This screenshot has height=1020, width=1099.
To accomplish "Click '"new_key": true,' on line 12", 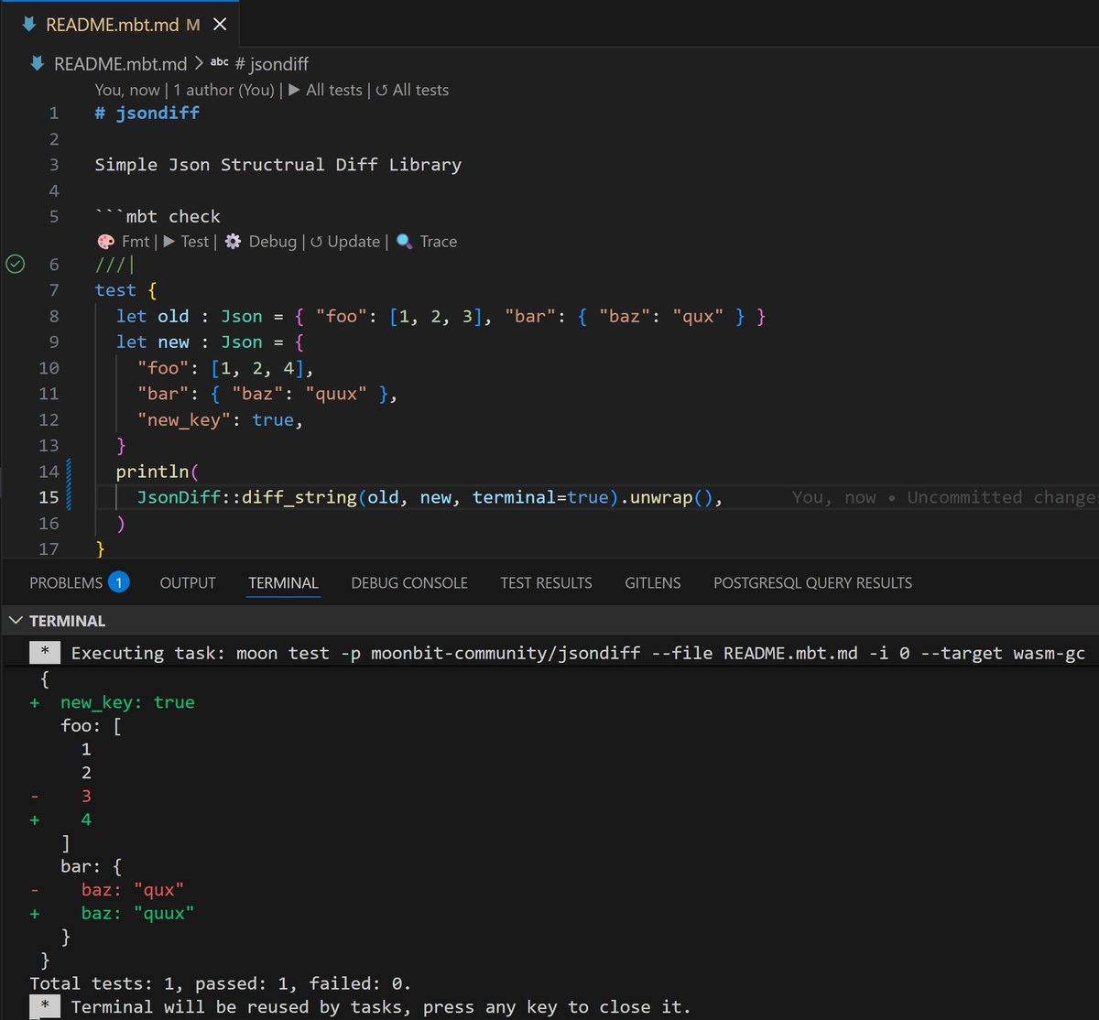I will coord(220,419).
